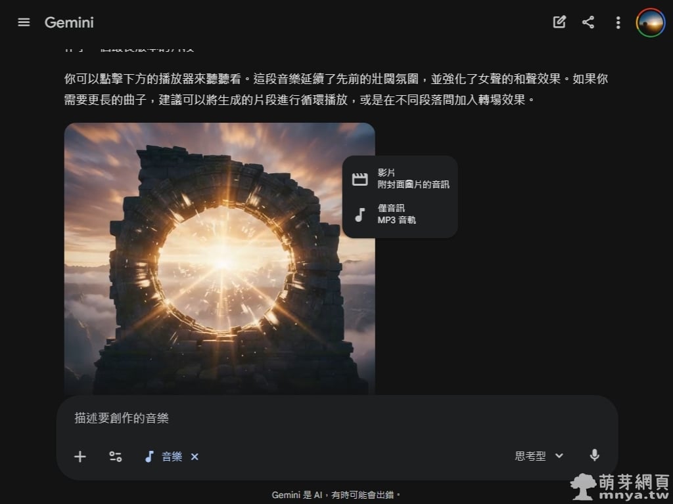Image resolution: width=673 pixels, height=504 pixels.
Task: Click the music note icon beside 僅音訊
Action: pyautogui.click(x=360, y=215)
